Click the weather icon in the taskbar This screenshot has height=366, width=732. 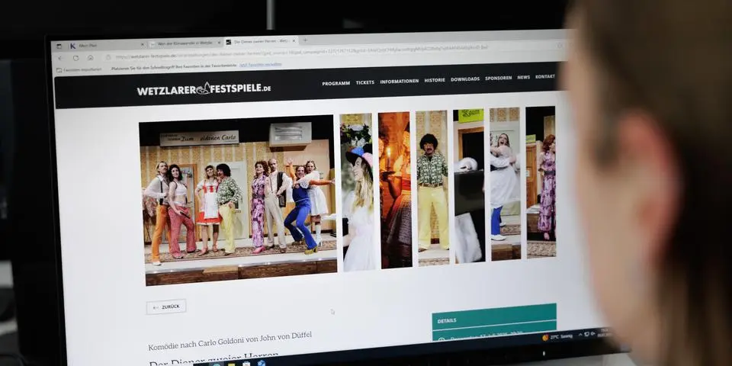[x=545, y=337]
